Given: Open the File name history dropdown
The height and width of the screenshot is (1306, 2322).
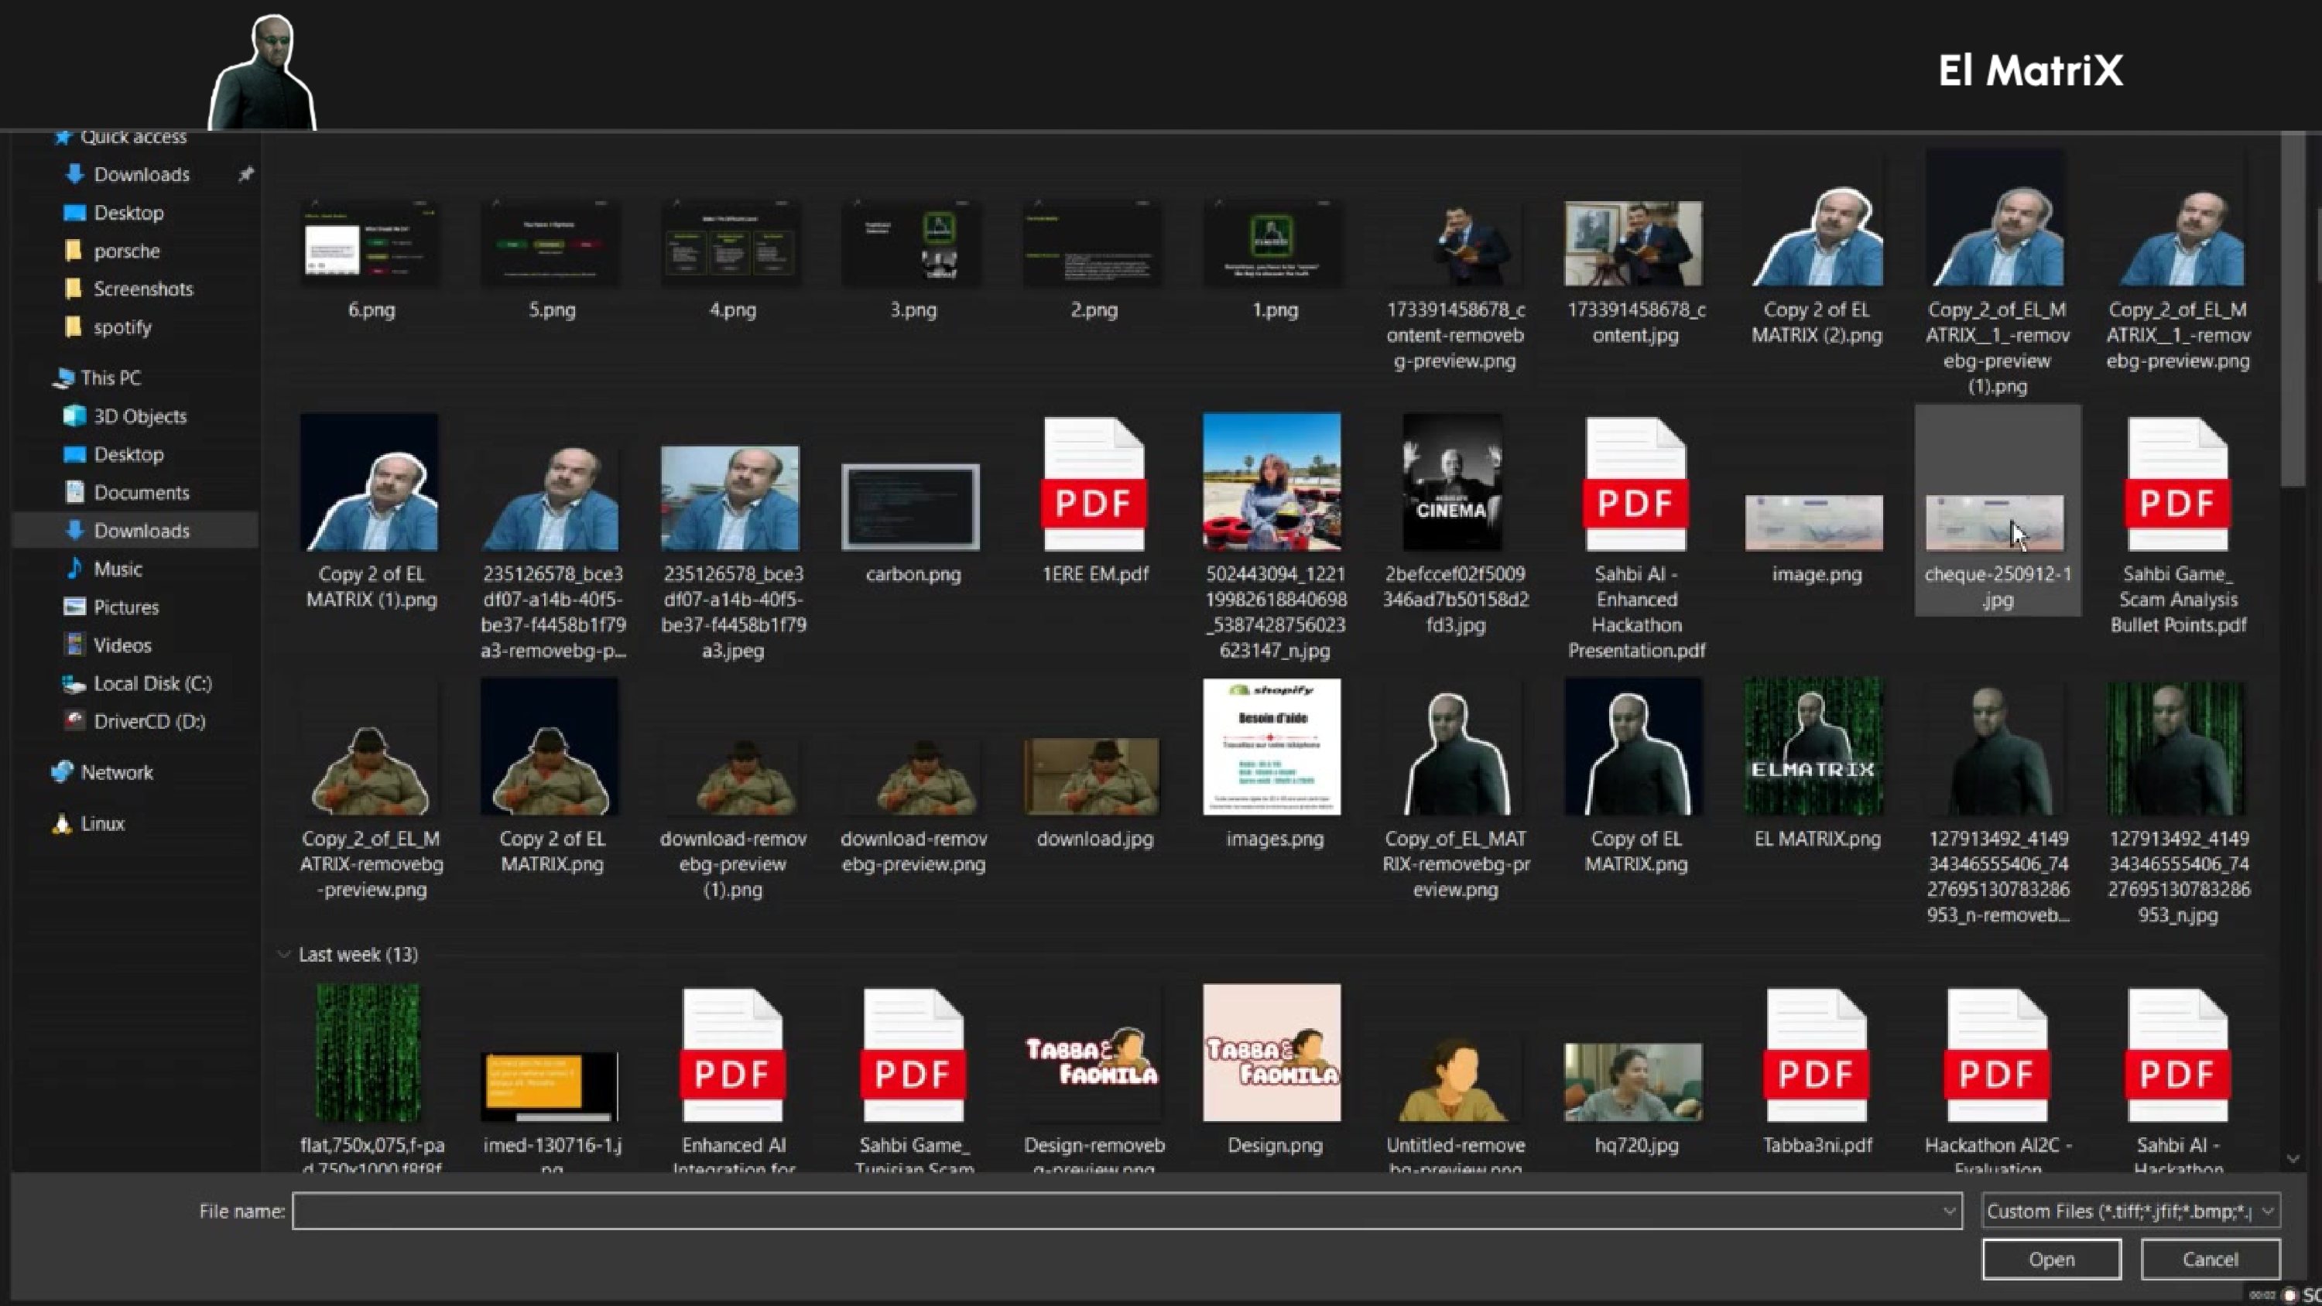Looking at the screenshot, I should tap(1949, 1212).
